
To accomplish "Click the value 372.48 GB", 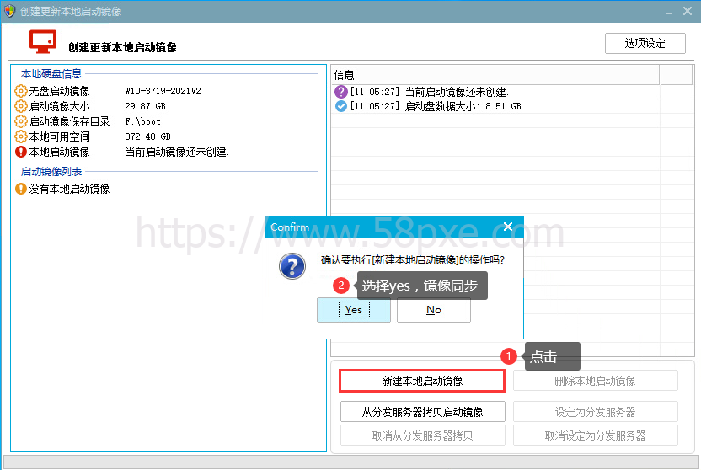I will (147, 136).
